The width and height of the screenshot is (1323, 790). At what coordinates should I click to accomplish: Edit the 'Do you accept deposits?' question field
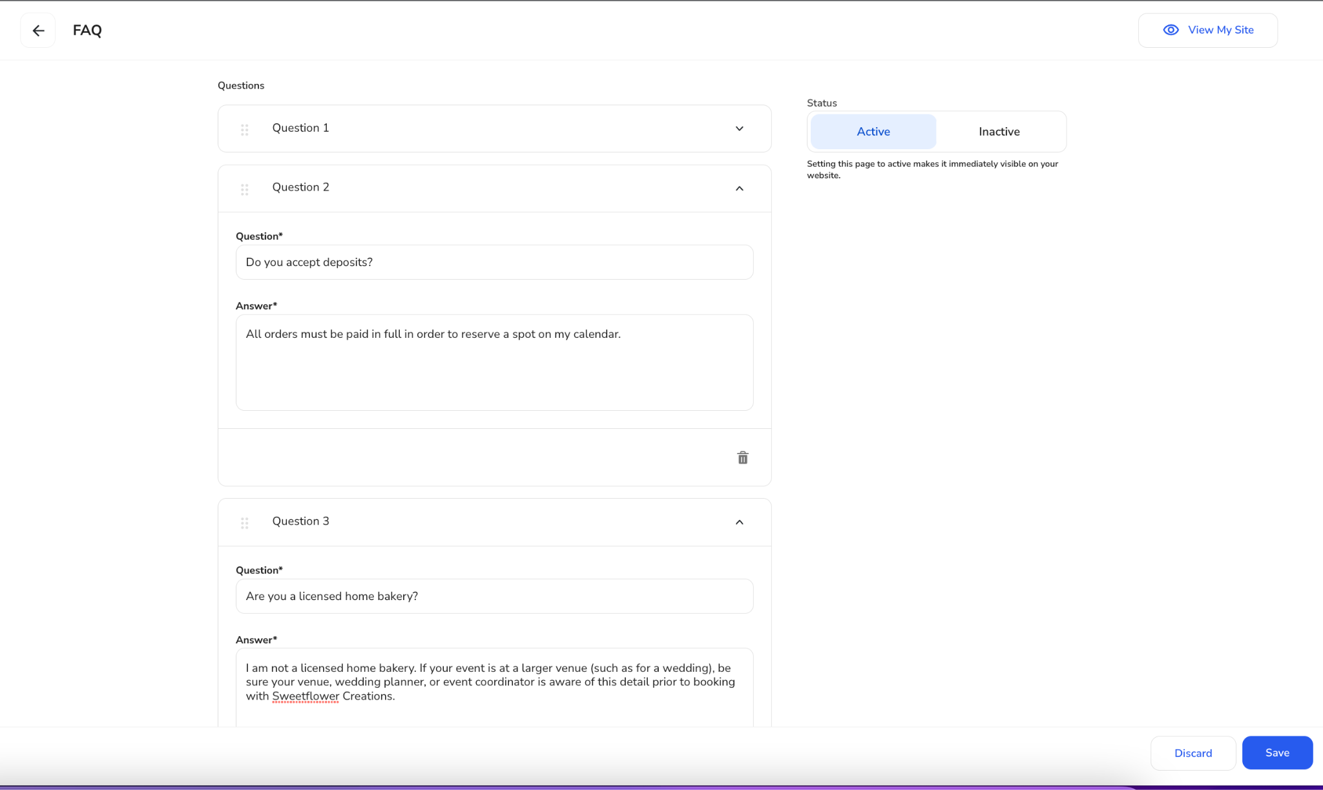tap(494, 262)
